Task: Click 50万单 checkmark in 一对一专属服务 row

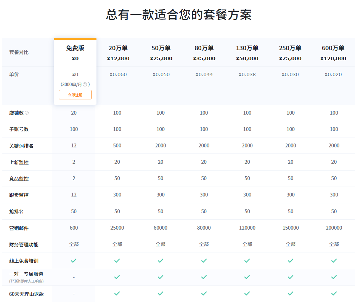Action: coord(161,277)
